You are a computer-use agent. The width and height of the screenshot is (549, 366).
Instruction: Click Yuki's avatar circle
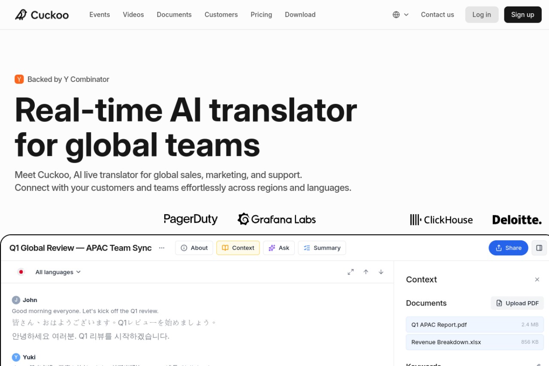pyautogui.click(x=16, y=357)
